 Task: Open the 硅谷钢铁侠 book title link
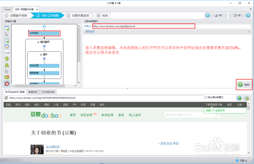click(x=53, y=147)
